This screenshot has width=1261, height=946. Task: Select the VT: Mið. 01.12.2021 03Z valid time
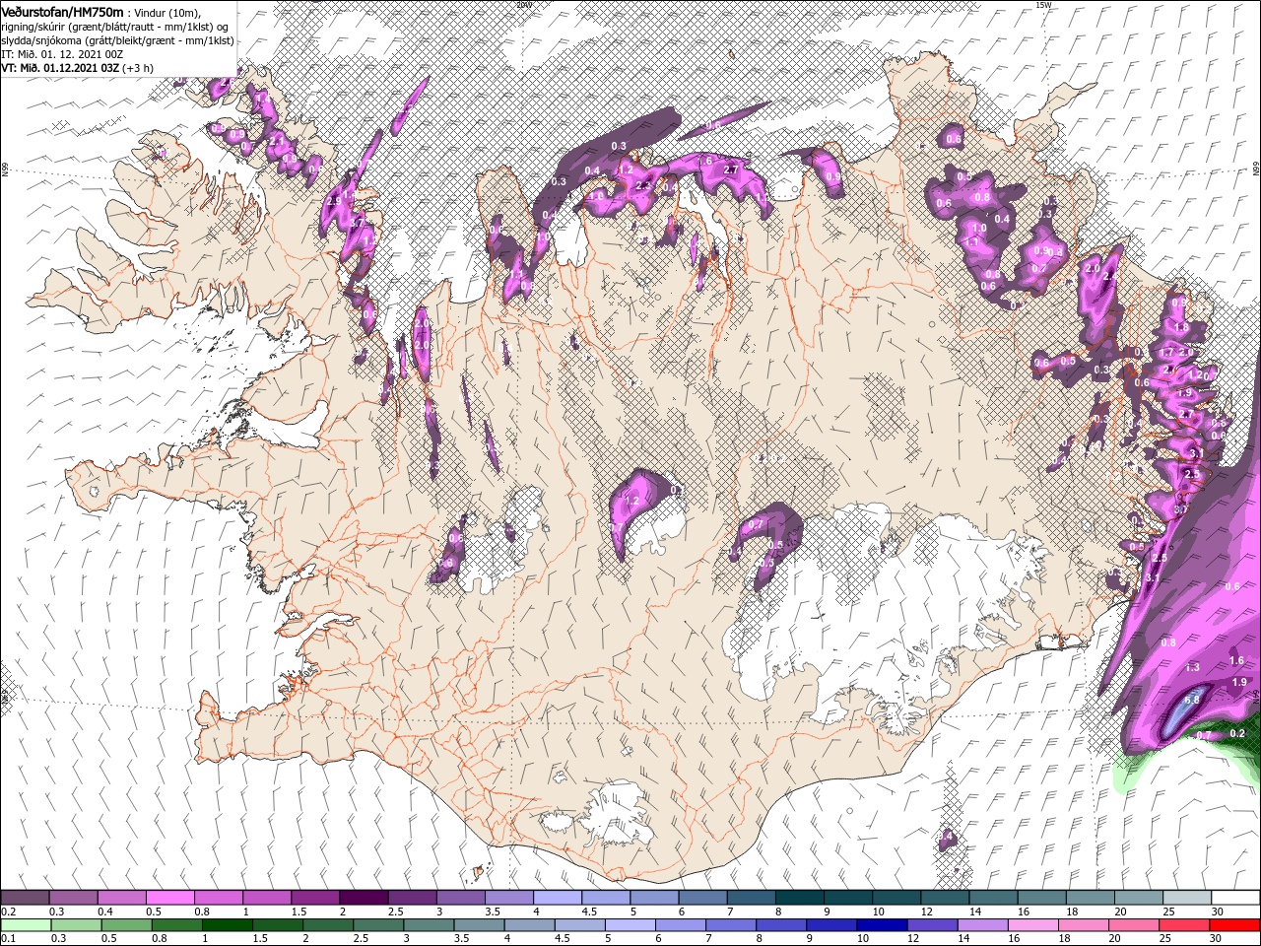pos(60,68)
